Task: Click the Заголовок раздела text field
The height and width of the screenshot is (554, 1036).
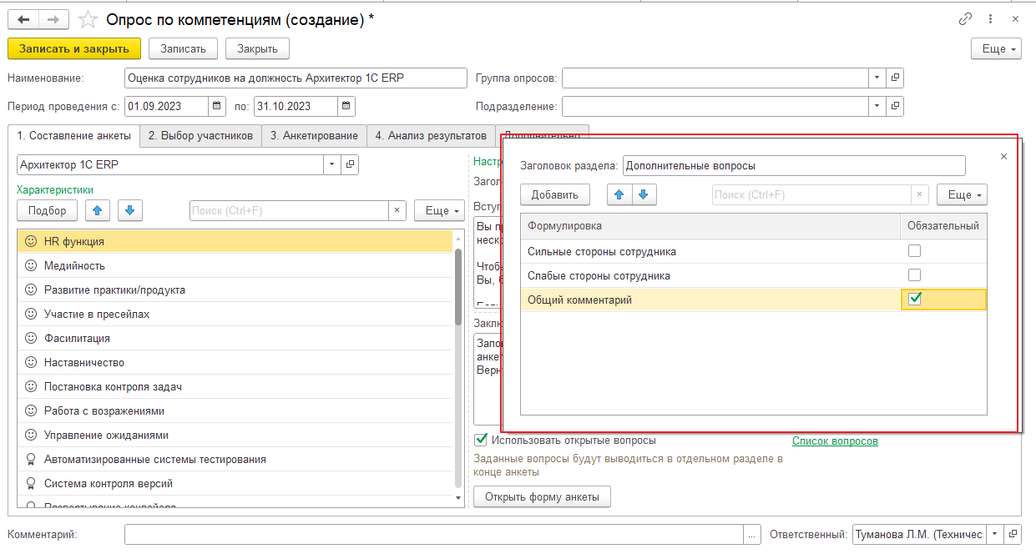Action: [793, 165]
